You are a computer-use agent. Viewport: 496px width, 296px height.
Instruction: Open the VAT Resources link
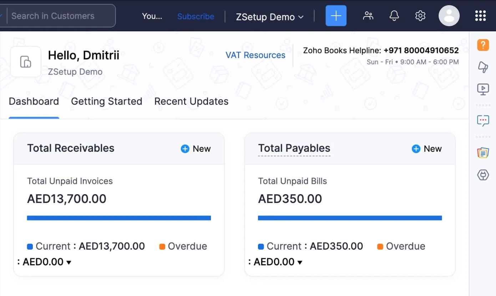pyautogui.click(x=255, y=55)
